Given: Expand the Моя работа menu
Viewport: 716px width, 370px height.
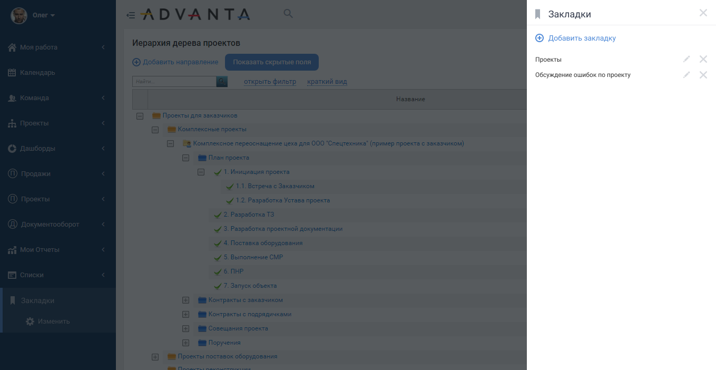Looking at the screenshot, I should pyautogui.click(x=57, y=47).
